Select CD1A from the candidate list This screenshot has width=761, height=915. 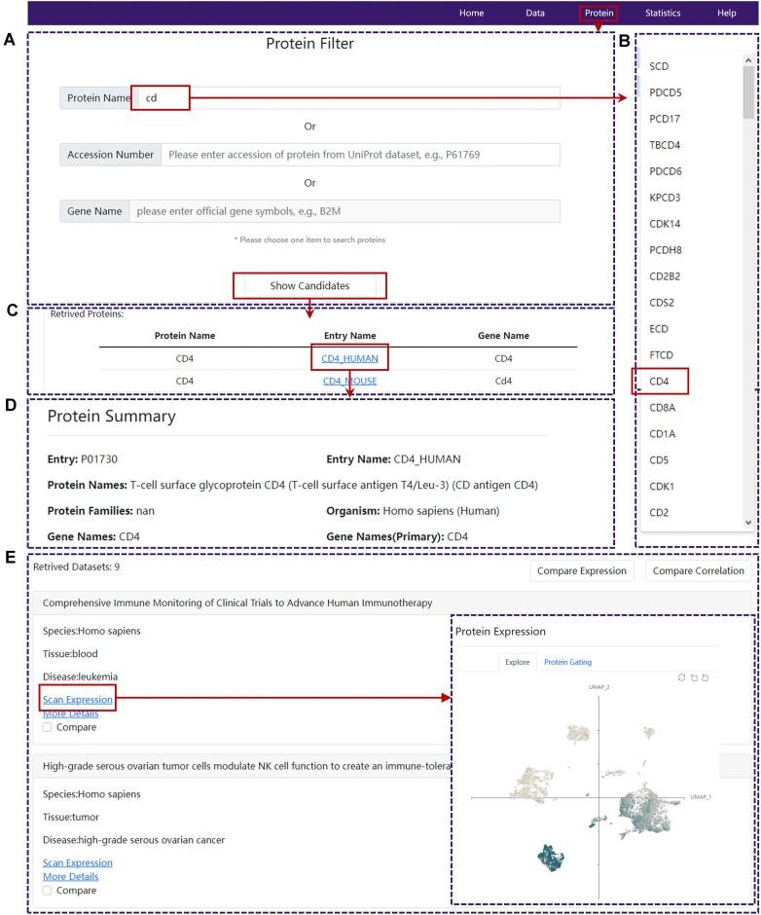coord(663,433)
